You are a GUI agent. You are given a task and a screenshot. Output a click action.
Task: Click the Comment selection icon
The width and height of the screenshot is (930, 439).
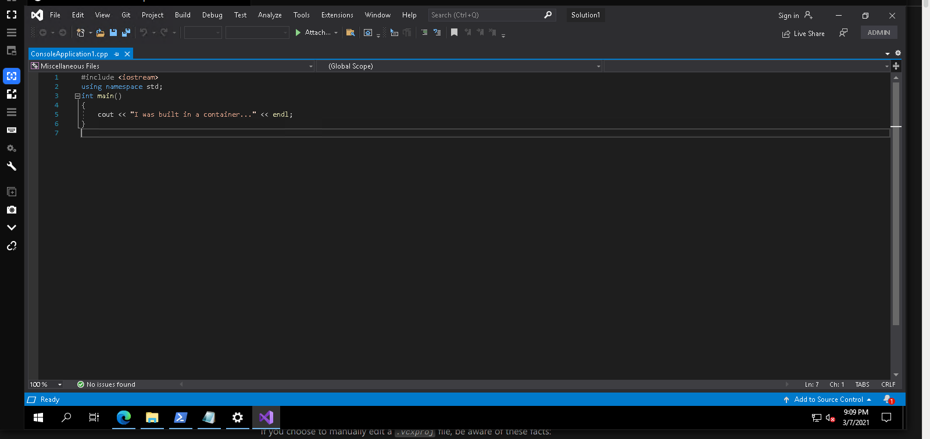(424, 33)
